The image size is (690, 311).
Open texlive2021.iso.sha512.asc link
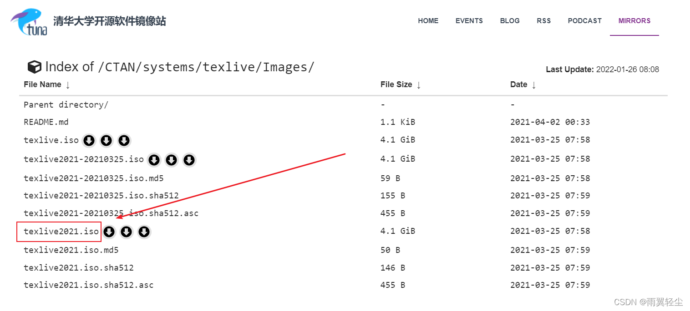89,286
